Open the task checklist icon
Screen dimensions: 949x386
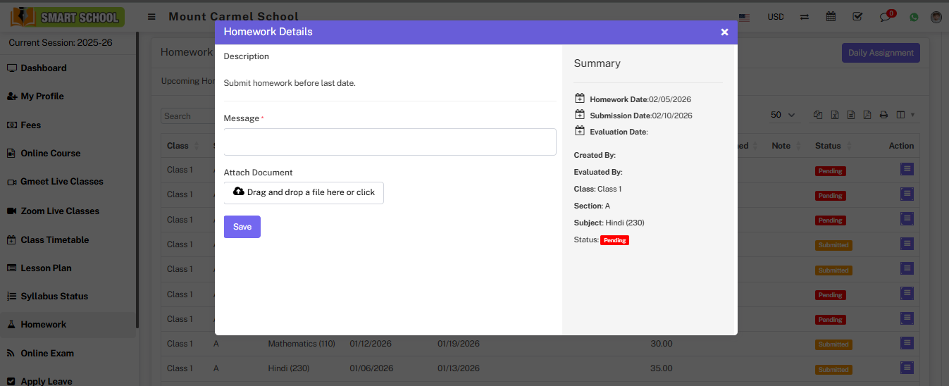point(857,17)
